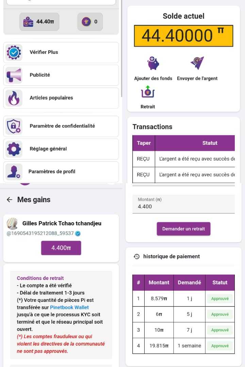Open the wallet balance showing 44.40π
Screen dimensions: 245x367
tap(39, 22)
